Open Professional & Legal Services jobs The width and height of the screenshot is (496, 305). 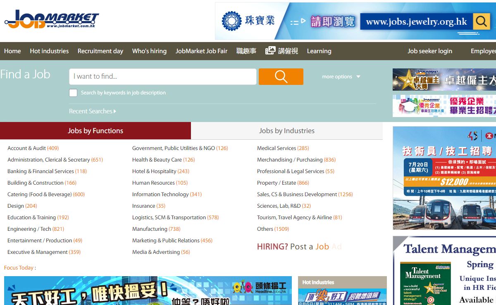296,171
